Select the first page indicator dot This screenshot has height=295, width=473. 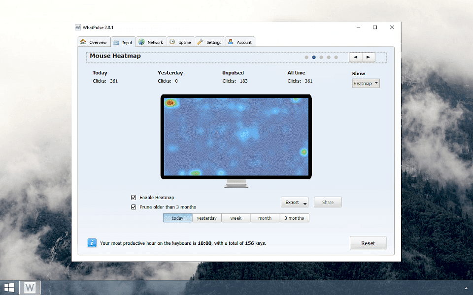pos(306,57)
